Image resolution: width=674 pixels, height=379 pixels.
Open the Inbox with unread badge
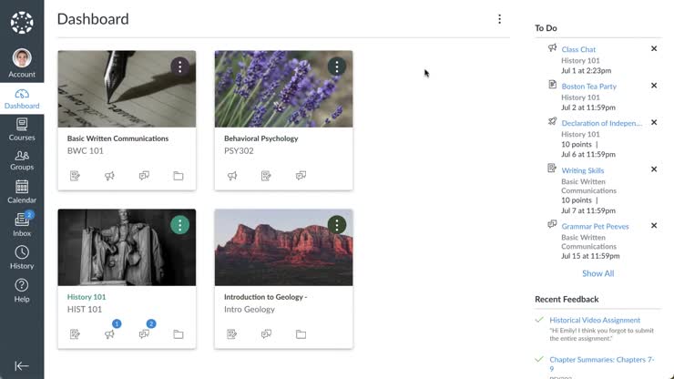point(22,224)
